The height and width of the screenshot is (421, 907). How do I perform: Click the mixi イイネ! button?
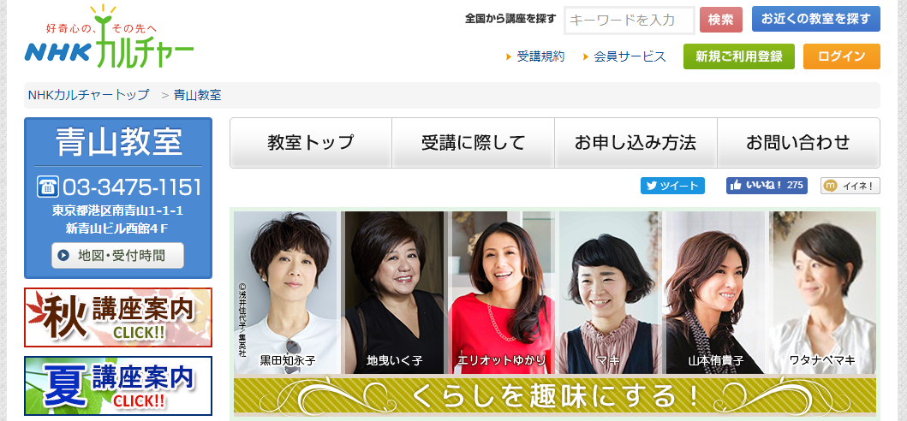(x=850, y=186)
